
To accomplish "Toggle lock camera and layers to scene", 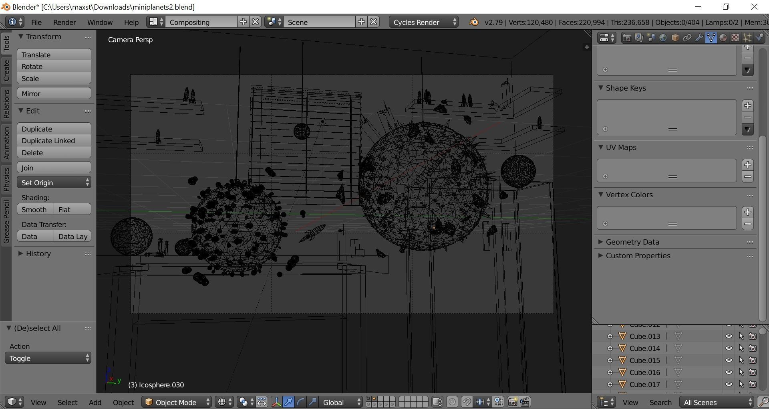I will [x=437, y=402].
